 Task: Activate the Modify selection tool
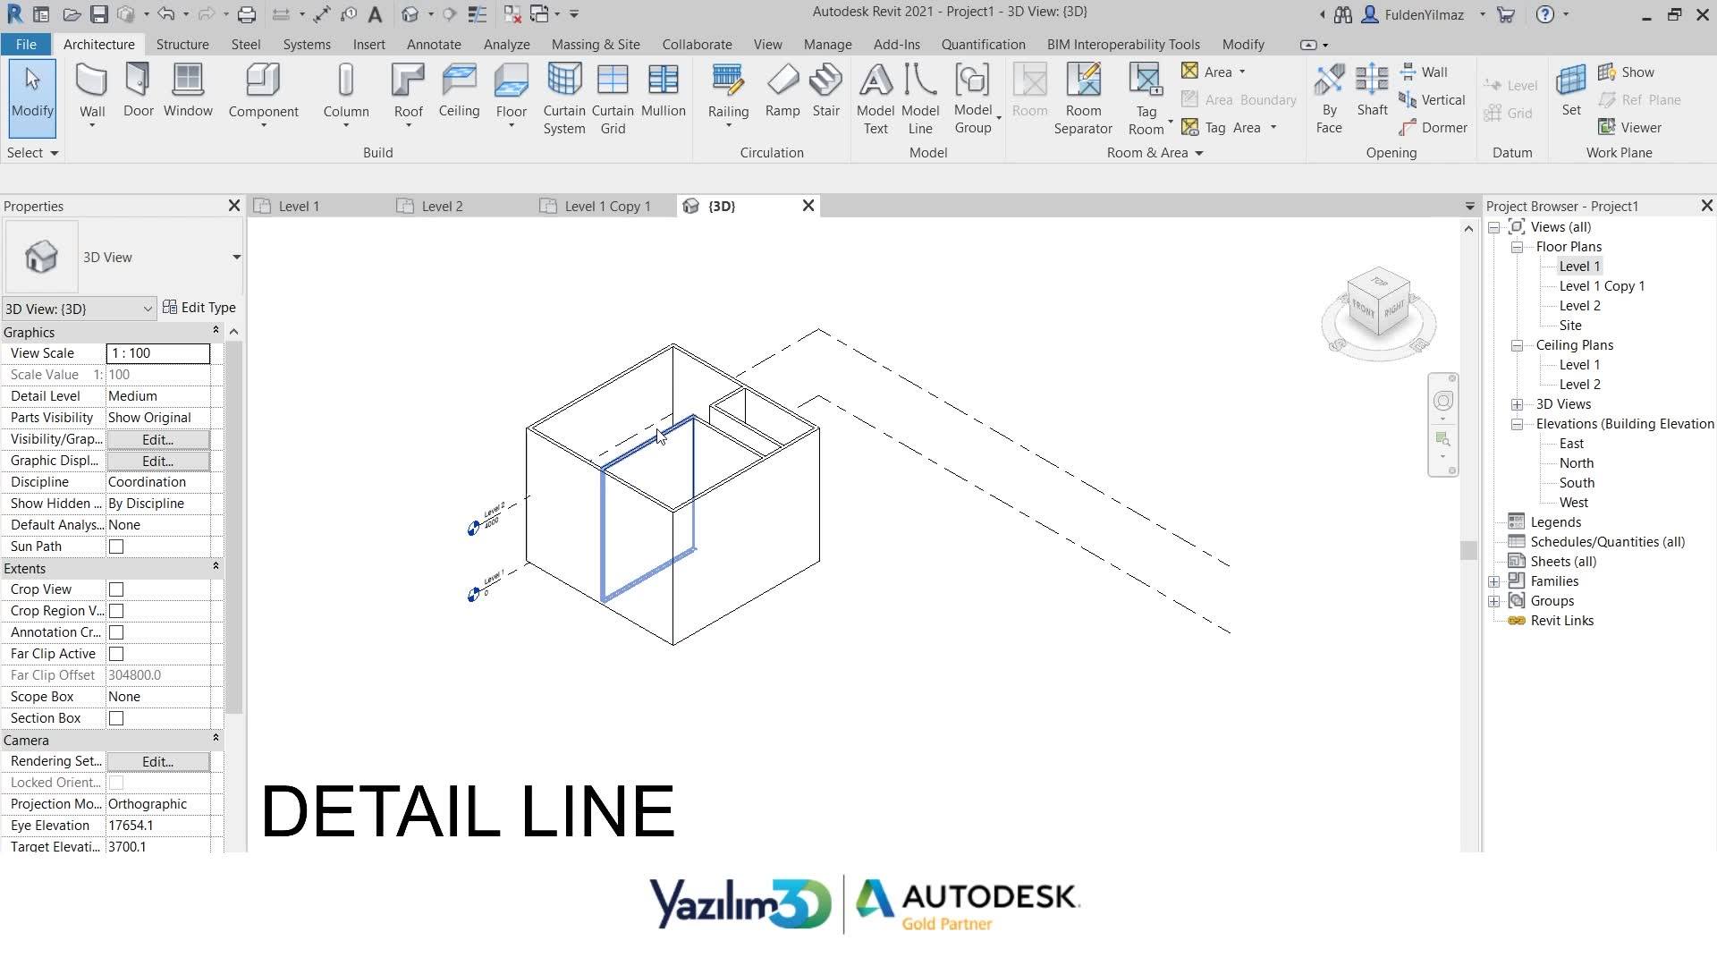pyautogui.click(x=32, y=97)
